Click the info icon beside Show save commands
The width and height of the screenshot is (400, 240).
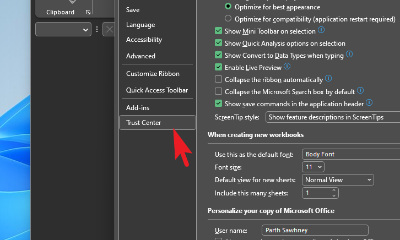(x=369, y=103)
